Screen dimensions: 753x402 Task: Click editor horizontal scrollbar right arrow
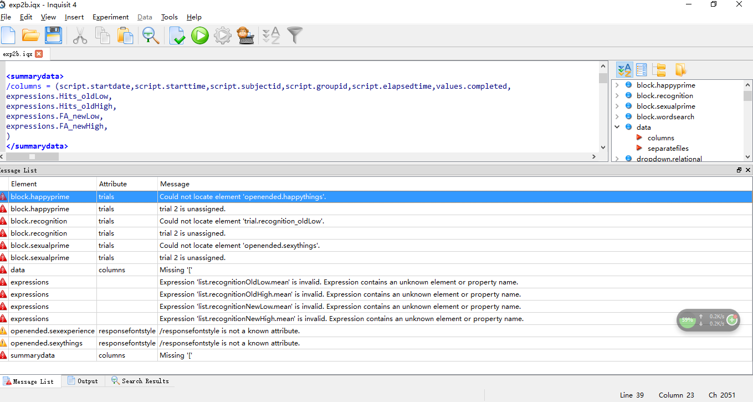coord(594,157)
